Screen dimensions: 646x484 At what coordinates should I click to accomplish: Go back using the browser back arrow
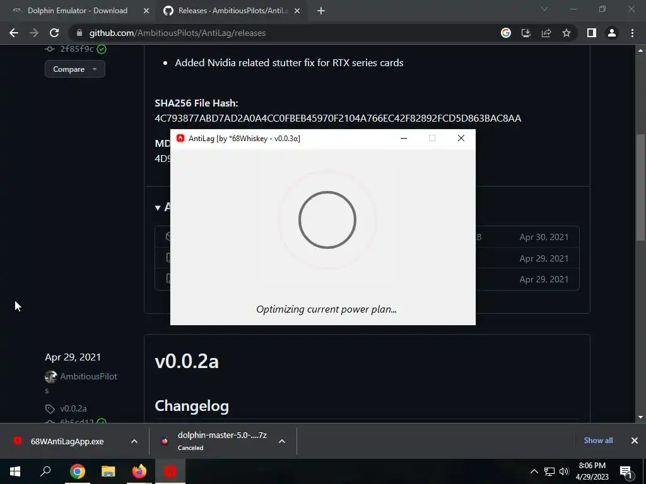(x=14, y=33)
